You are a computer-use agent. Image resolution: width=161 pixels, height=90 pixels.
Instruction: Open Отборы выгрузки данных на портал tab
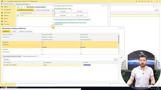click(x=12, y=56)
